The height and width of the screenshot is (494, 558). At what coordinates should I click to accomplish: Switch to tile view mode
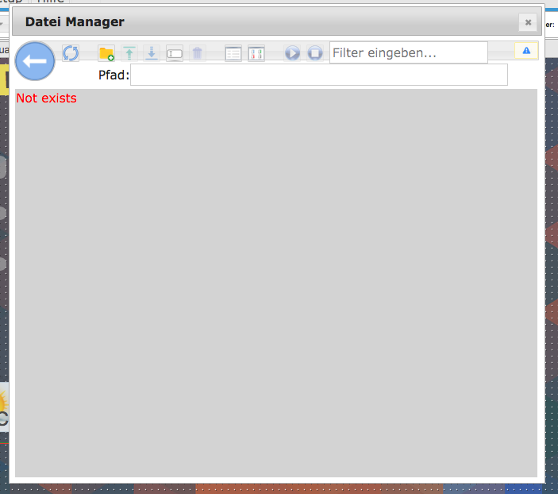point(256,53)
